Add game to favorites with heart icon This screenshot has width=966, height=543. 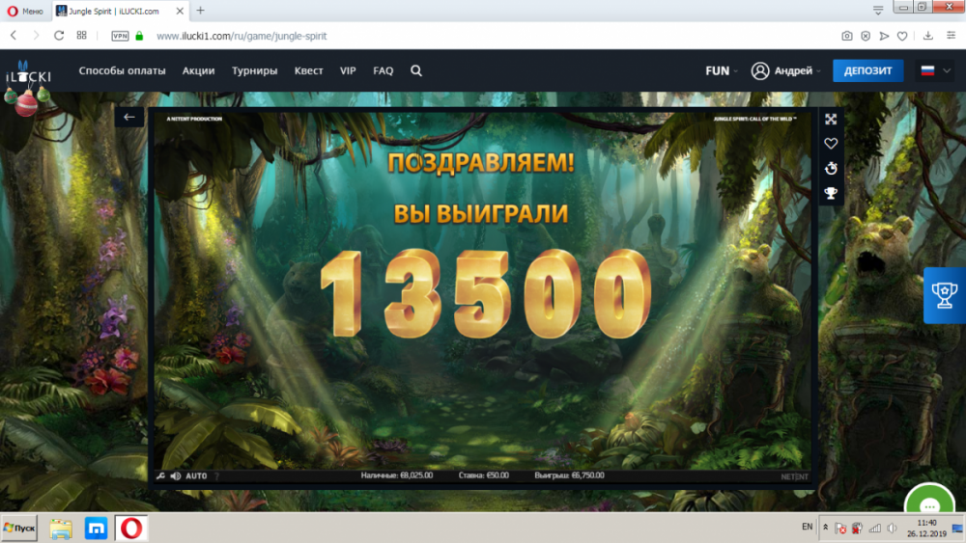[x=830, y=144]
